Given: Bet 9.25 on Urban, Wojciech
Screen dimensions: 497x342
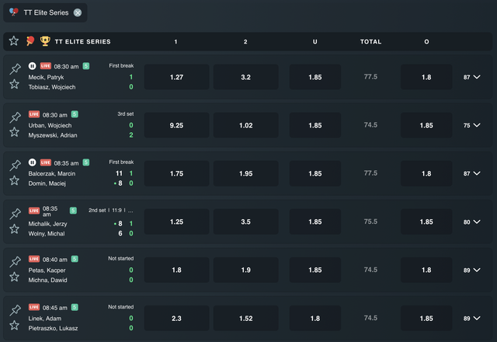Looking at the screenshot, I should [x=176, y=125].
